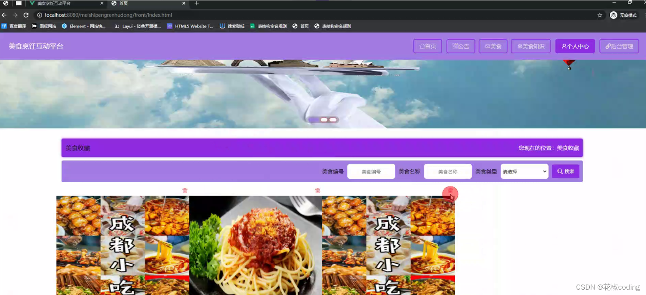Viewport: 646px width, 295px height.
Task: Open the last Chengdu snacks food card
Action: pyautogui.click(x=389, y=245)
